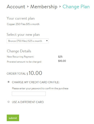The image size is (94, 124).
Task: Click the Select your new plan heading
Action: [23, 35]
